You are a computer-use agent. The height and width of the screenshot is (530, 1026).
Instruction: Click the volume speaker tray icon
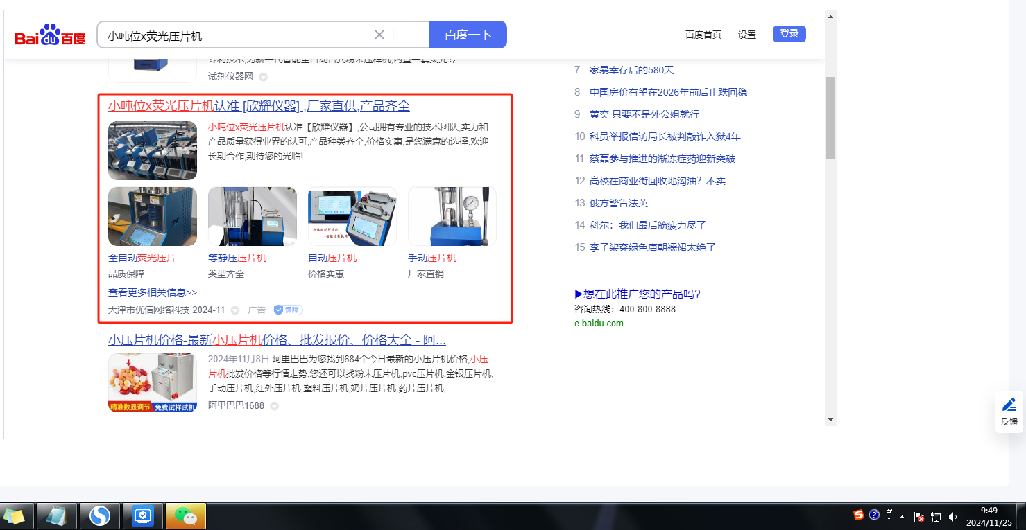tap(953, 517)
